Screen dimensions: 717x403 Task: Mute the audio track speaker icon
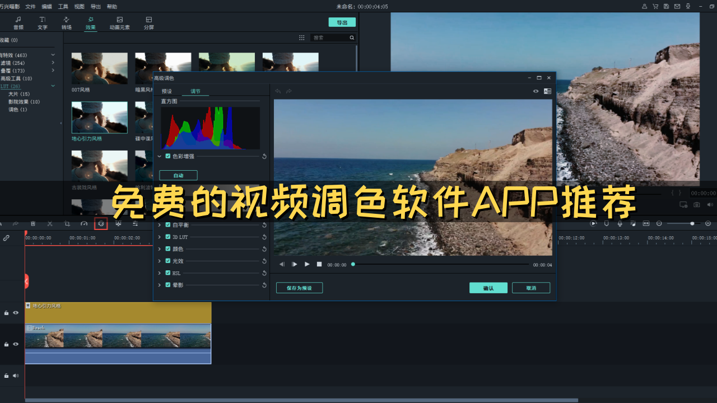tap(16, 376)
